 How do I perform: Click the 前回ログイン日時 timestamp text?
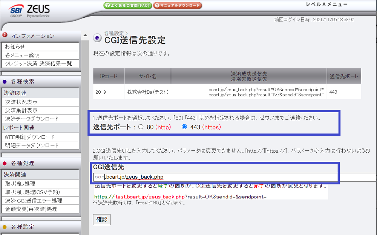[x=314, y=20]
